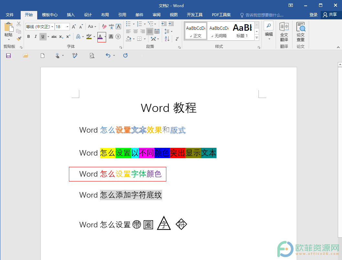Clear all formatting with the eraser icon

click(x=104, y=27)
